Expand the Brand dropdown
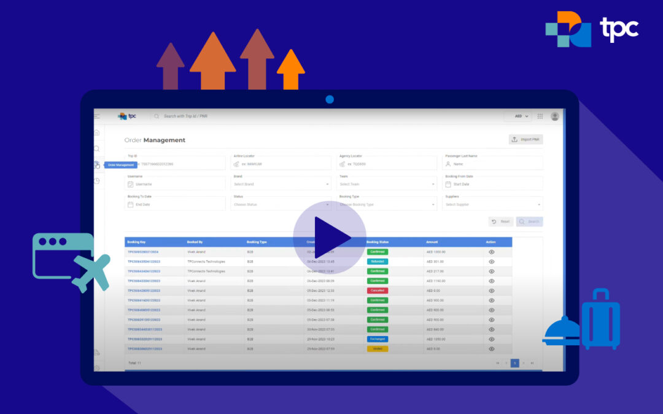This screenshot has width=663, height=414. pos(281,184)
